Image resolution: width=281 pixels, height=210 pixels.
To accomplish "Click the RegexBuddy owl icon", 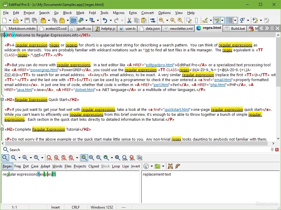I will (x=170, y=166).
